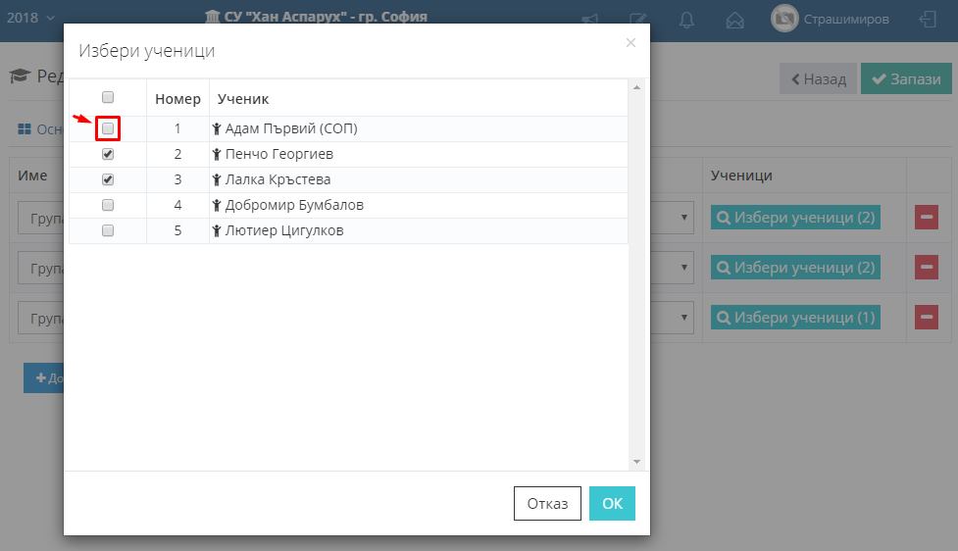Click the logout icon in top bar

(x=927, y=19)
